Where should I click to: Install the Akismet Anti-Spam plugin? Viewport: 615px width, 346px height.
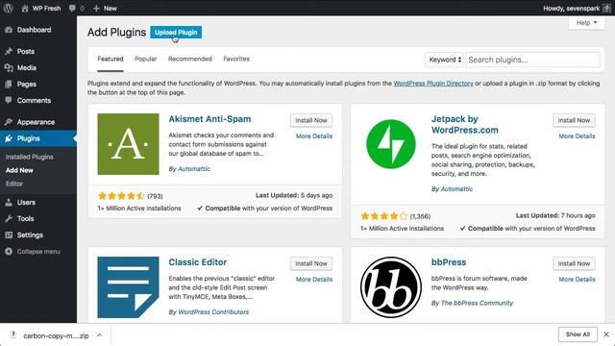point(311,120)
